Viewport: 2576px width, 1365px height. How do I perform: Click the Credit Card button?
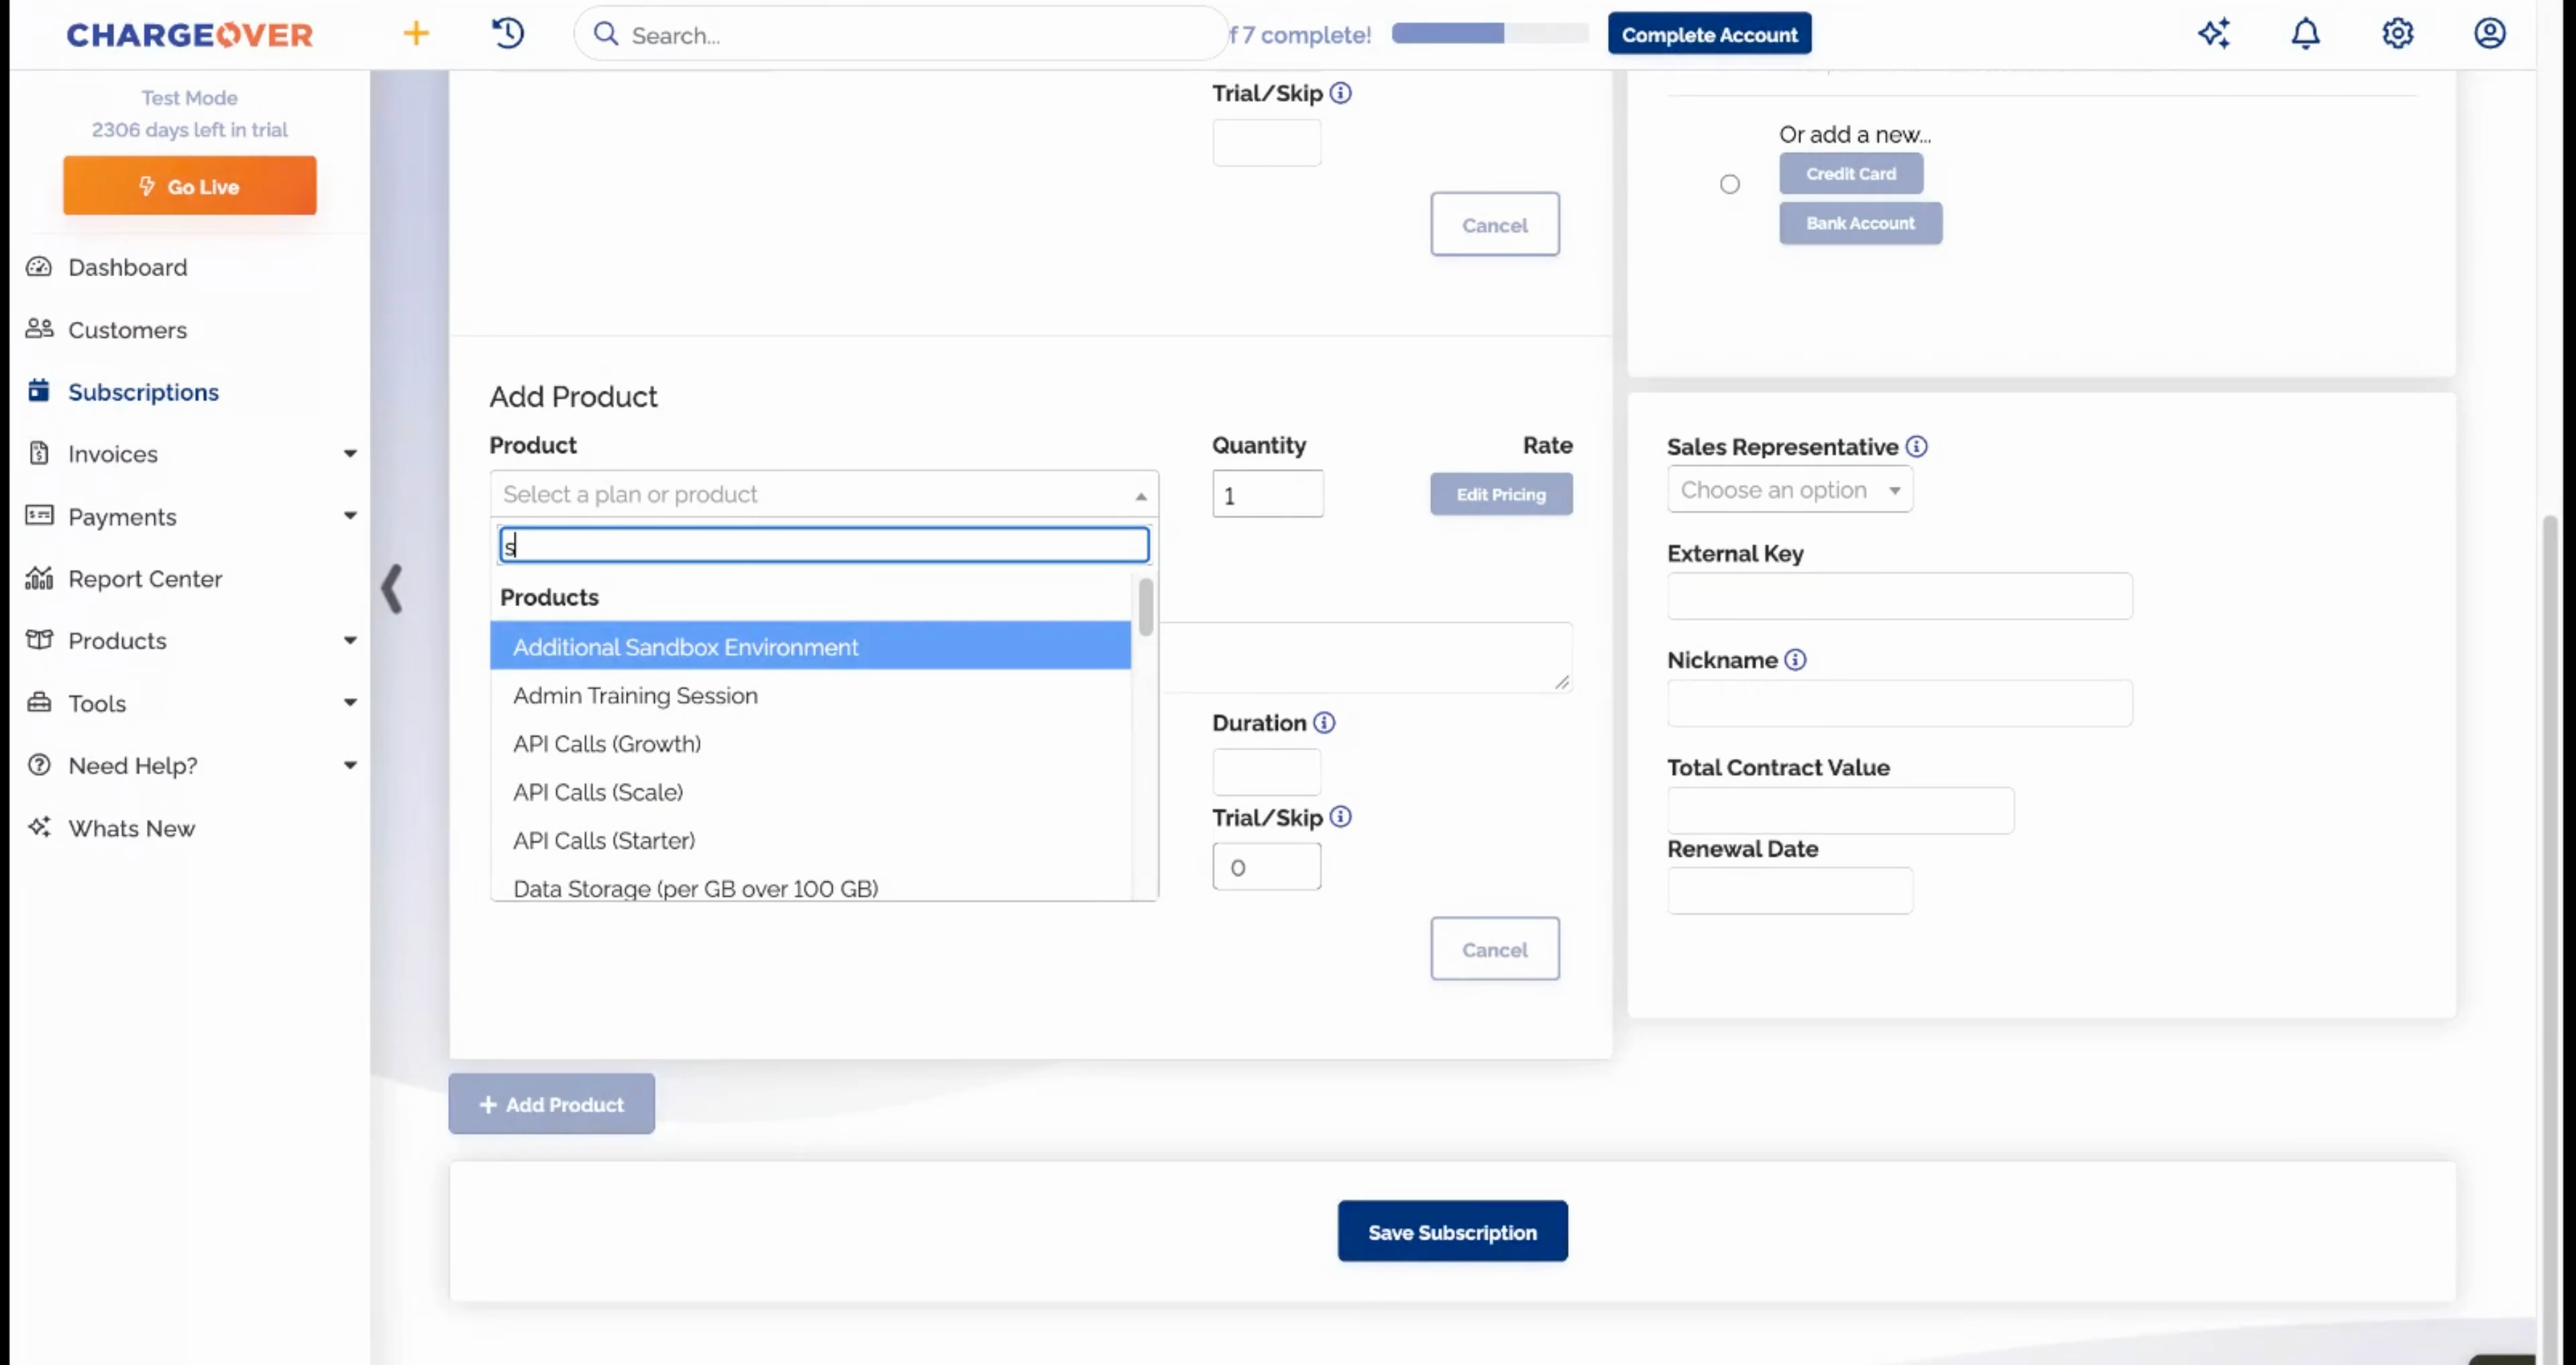coord(1850,174)
